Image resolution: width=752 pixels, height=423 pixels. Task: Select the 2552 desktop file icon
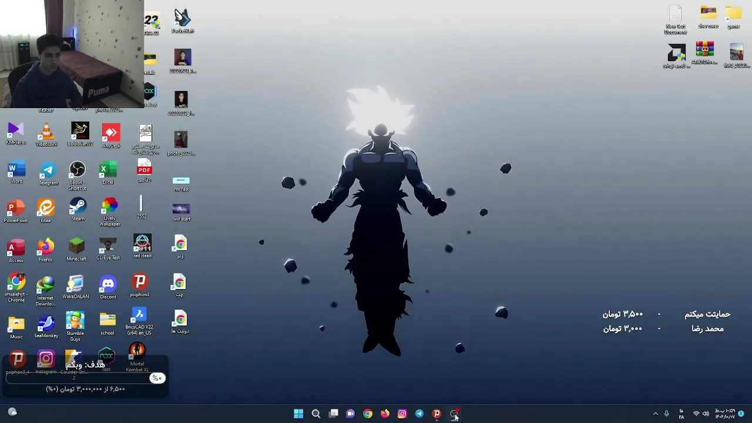(142, 207)
